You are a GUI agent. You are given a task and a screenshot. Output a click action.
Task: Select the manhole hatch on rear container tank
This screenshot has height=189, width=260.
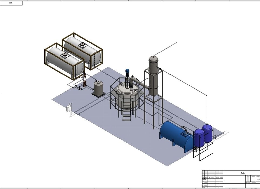point(82,45)
